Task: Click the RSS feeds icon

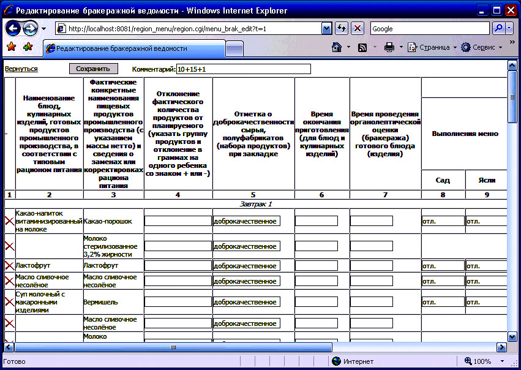Action: tap(362, 48)
